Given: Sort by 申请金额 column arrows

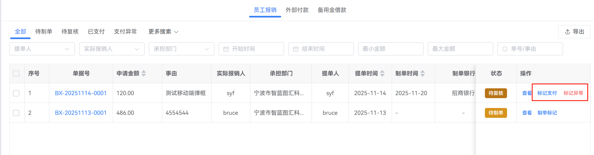Looking at the screenshot, I should pos(144,73).
